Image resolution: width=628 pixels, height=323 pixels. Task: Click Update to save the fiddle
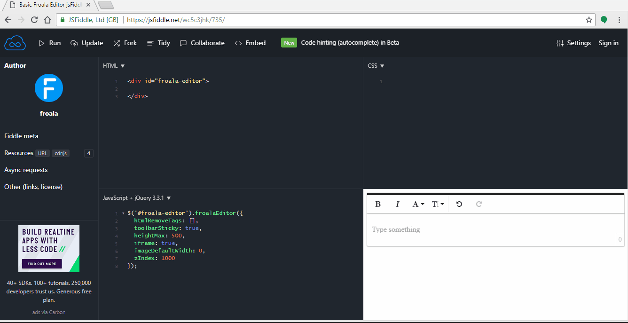[86, 43]
